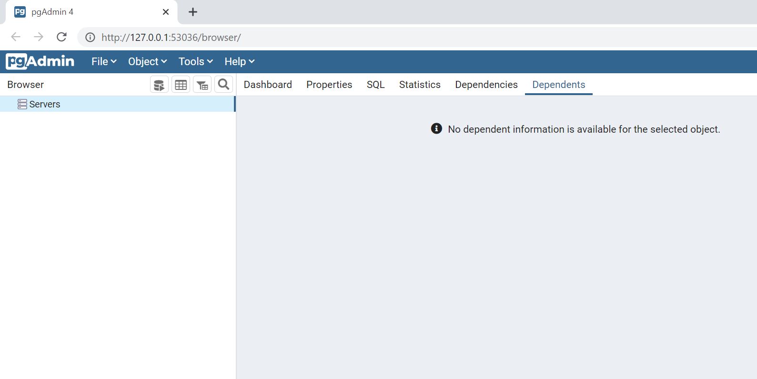Click the Search Objects magnifier icon

(223, 85)
